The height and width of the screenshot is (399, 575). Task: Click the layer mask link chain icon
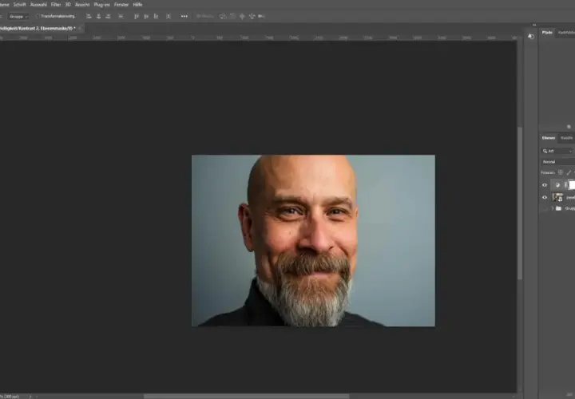565,185
